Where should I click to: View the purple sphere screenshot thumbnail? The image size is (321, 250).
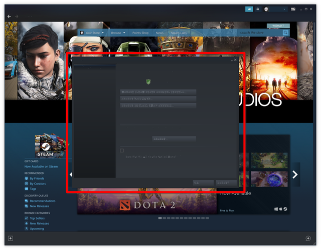click(269, 179)
